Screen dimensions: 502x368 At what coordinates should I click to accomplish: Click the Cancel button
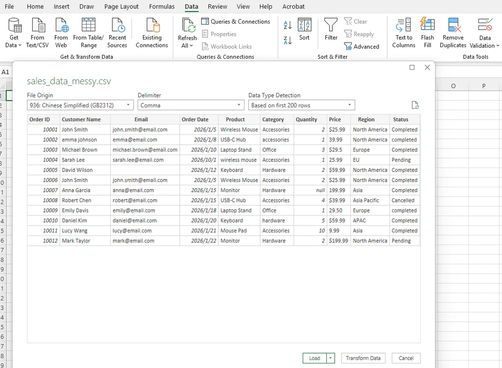coord(406,358)
